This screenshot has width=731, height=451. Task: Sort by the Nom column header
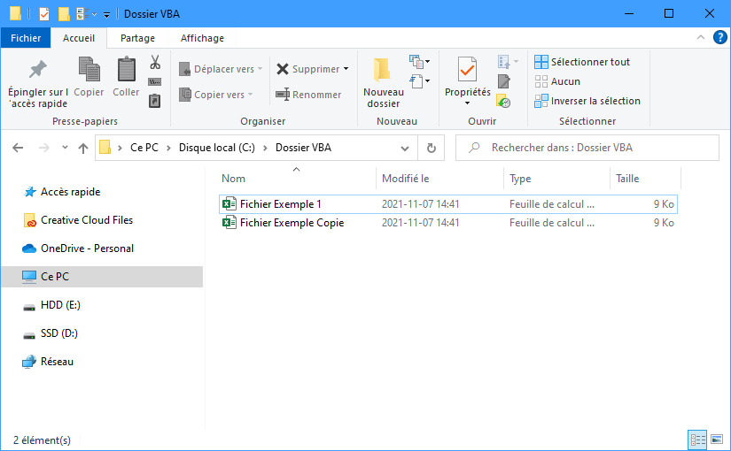tap(297, 179)
